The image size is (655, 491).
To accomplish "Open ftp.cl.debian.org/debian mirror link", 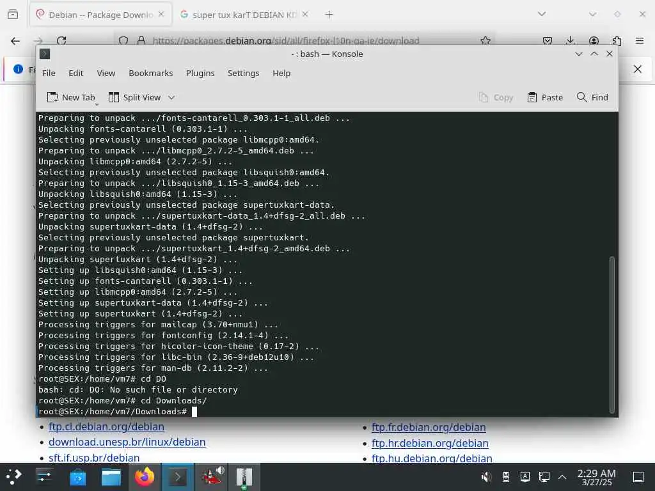I will point(107,426).
